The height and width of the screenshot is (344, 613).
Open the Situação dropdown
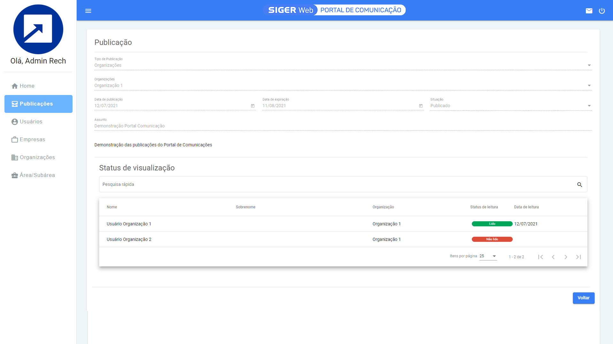coord(589,106)
